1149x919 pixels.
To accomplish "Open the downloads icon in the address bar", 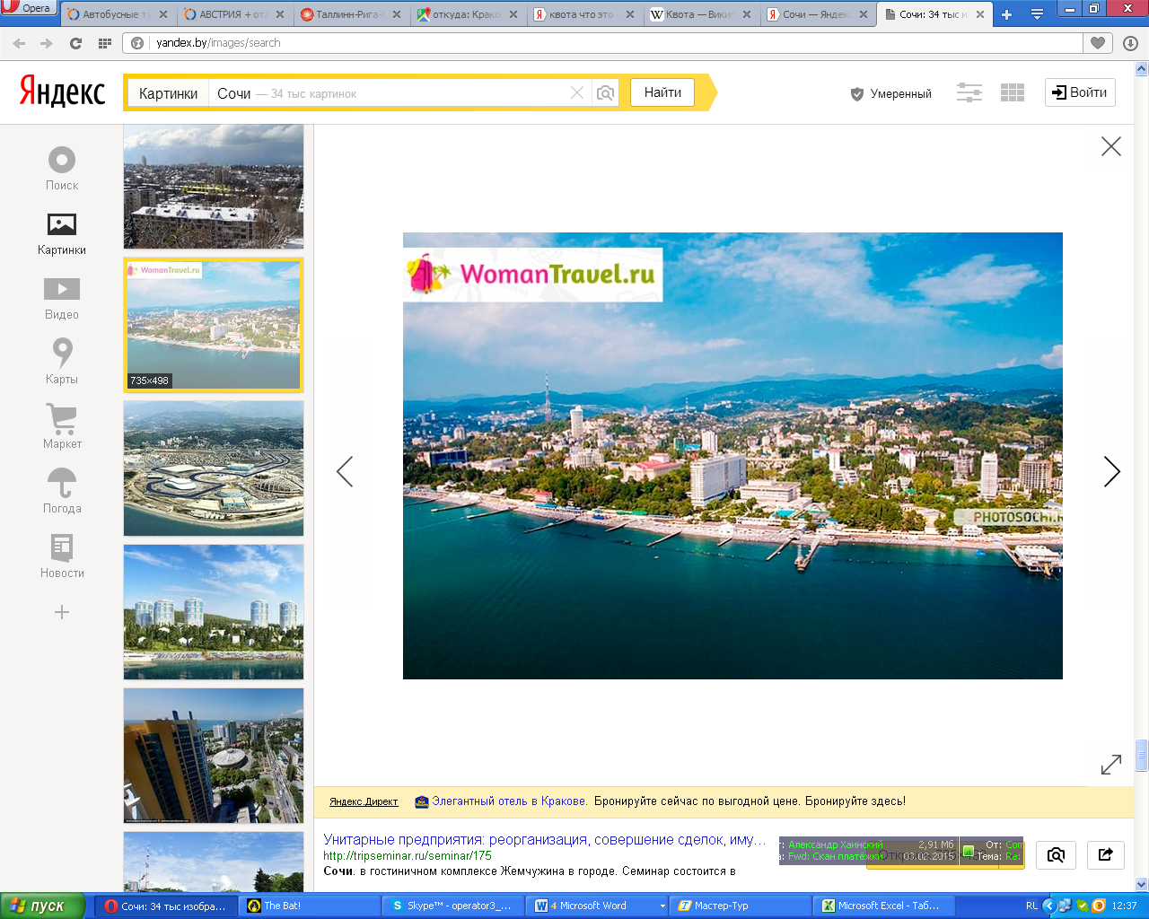I will 1130,43.
